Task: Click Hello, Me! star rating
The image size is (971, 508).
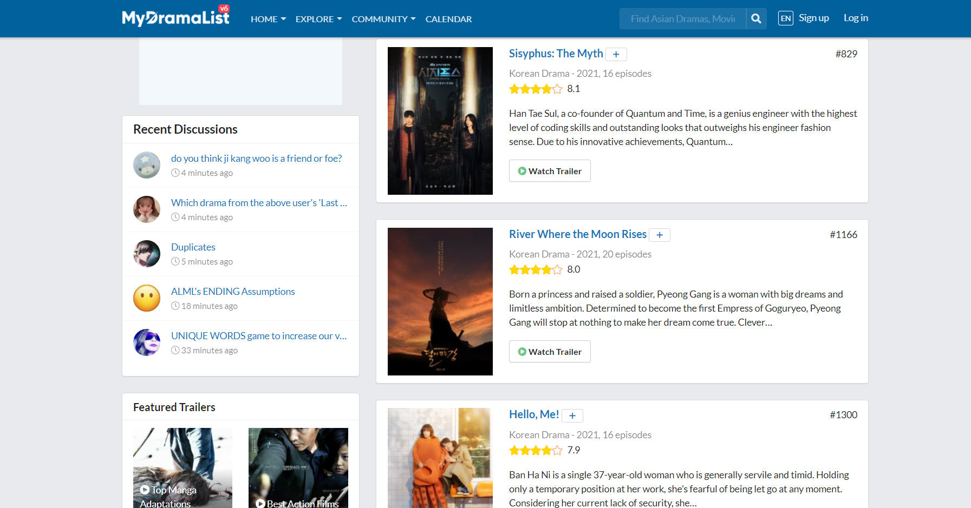Action: [536, 450]
